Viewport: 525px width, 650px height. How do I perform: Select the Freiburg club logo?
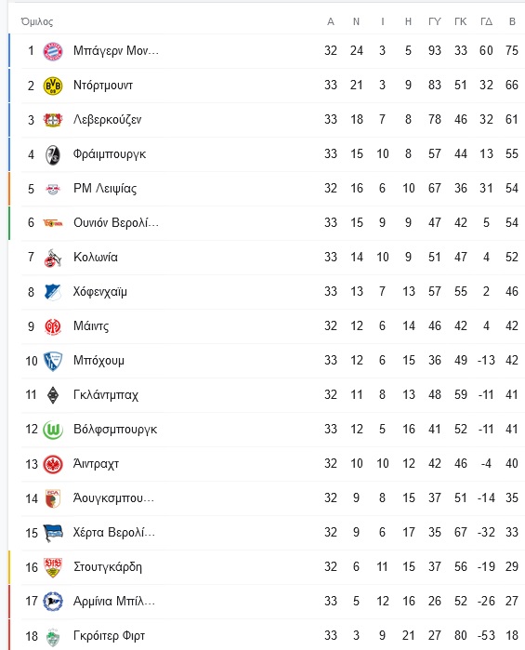[53, 154]
